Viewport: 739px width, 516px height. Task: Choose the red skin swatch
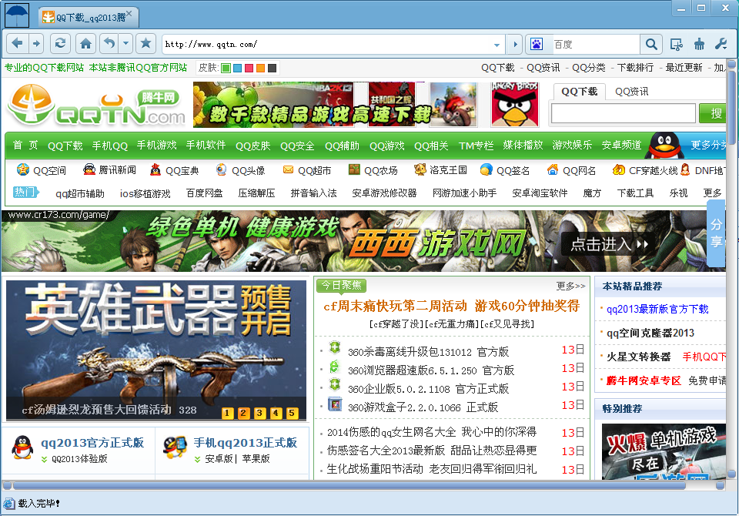point(249,68)
